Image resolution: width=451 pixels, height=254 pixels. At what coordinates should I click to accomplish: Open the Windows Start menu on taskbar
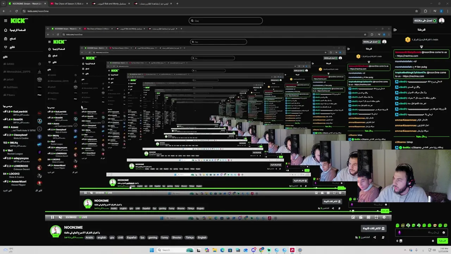click(x=152, y=250)
